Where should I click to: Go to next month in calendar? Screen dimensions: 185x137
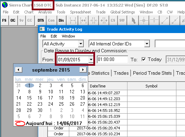pyautogui.click(x=83, y=70)
